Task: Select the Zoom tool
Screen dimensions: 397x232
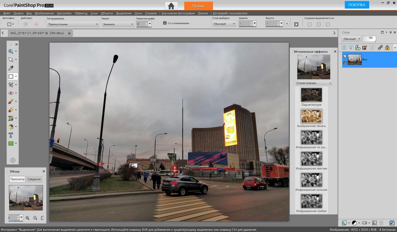Action: point(11,51)
